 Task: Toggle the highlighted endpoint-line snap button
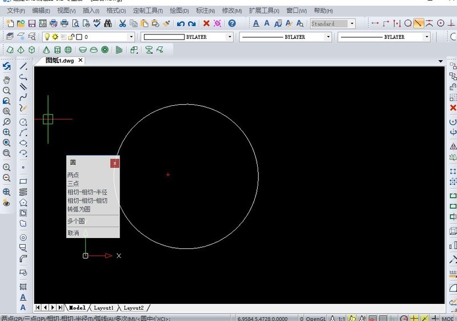418,23
